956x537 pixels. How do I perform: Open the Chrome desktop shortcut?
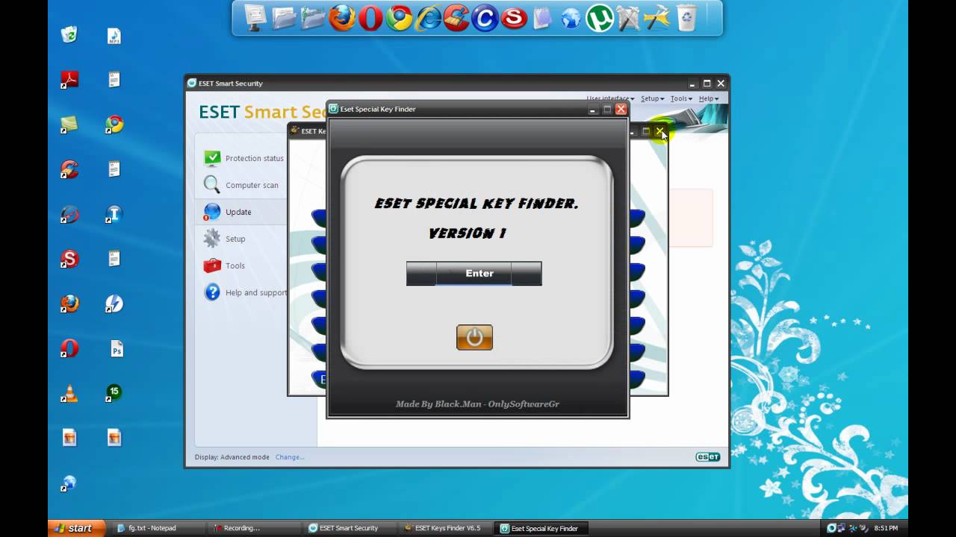[x=114, y=125]
